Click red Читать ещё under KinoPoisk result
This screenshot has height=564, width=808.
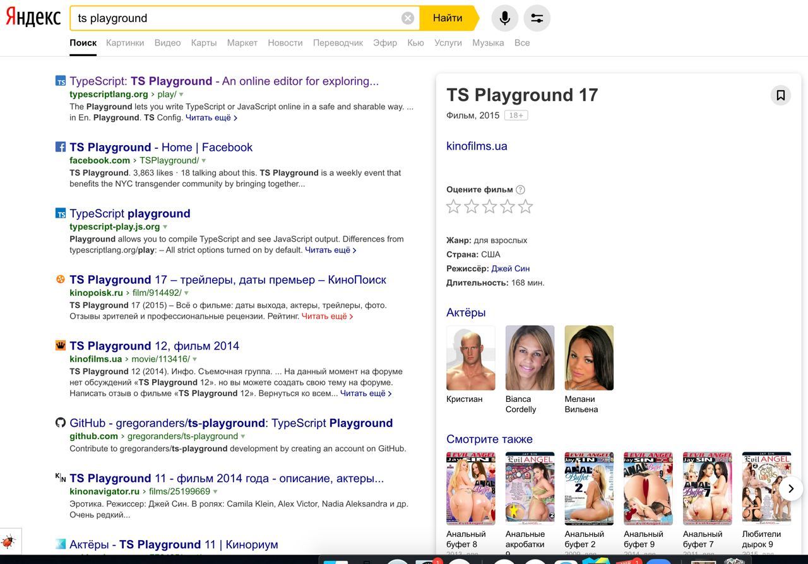[x=327, y=316]
